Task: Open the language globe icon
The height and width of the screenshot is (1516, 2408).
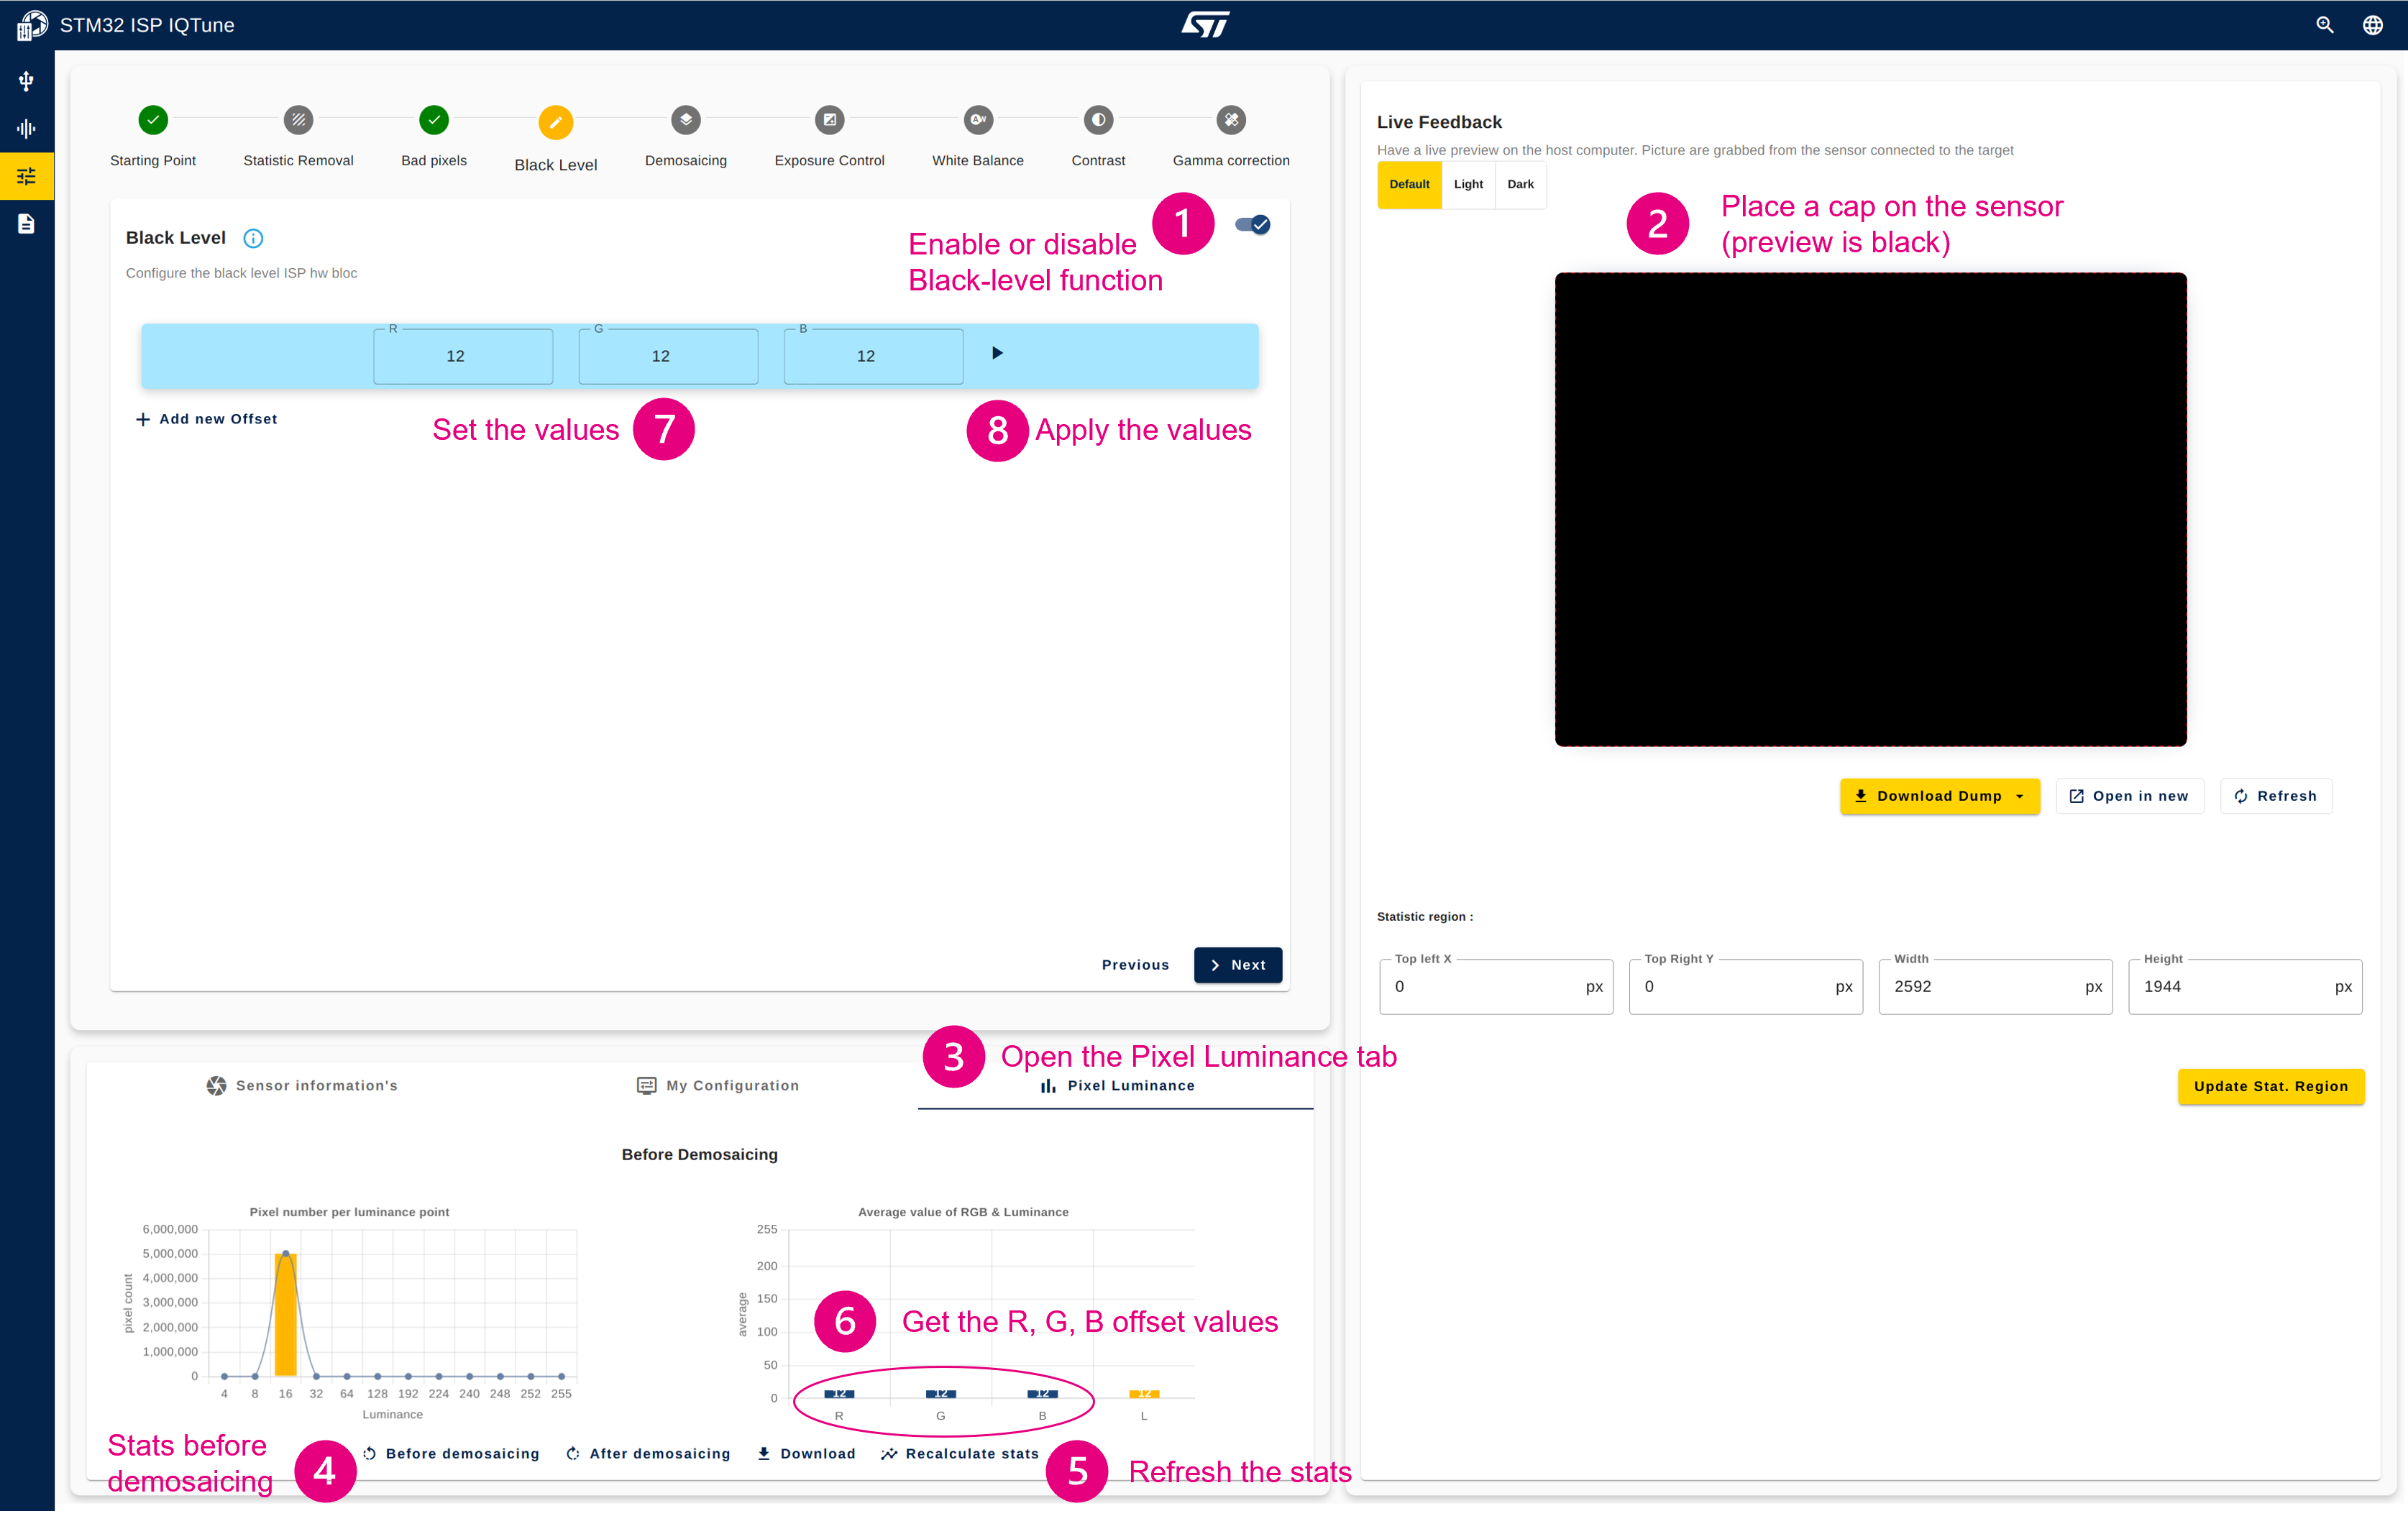Action: click(x=2372, y=25)
